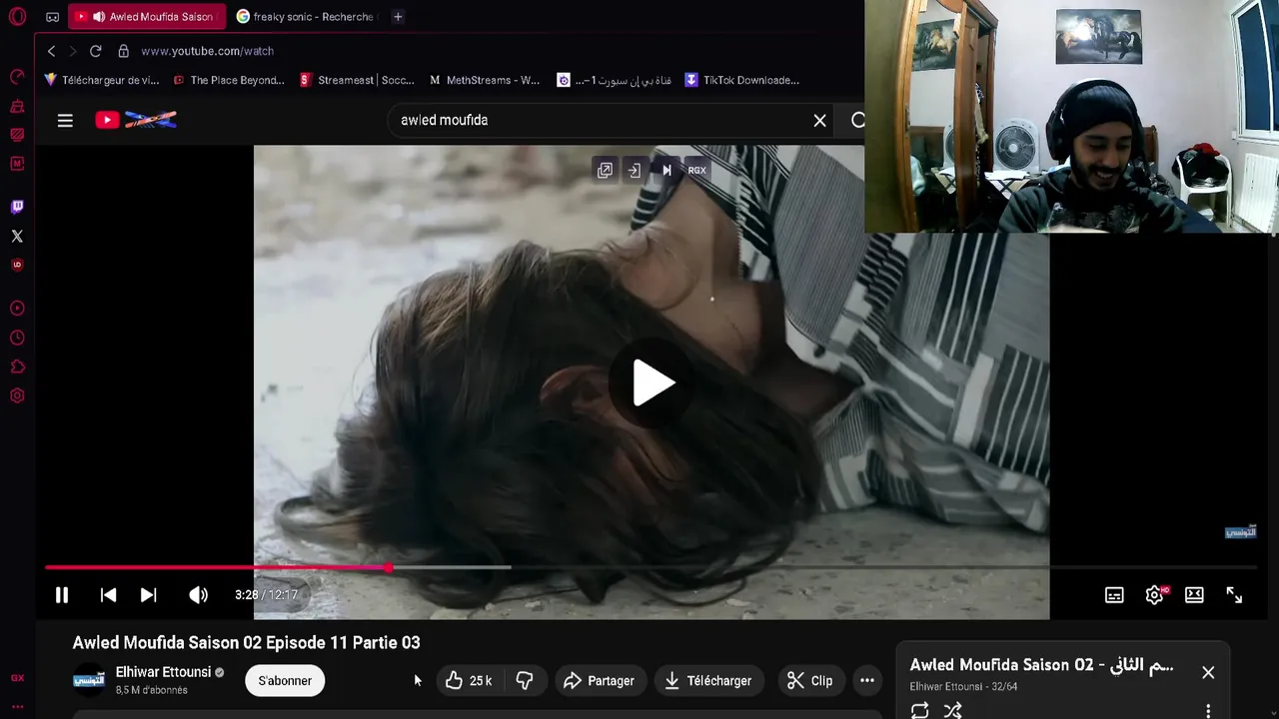Image resolution: width=1279 pixels, height=719 pixels.
Task: Open TikTok Downloade... bookmark
Action: click(x=742, y=80)
